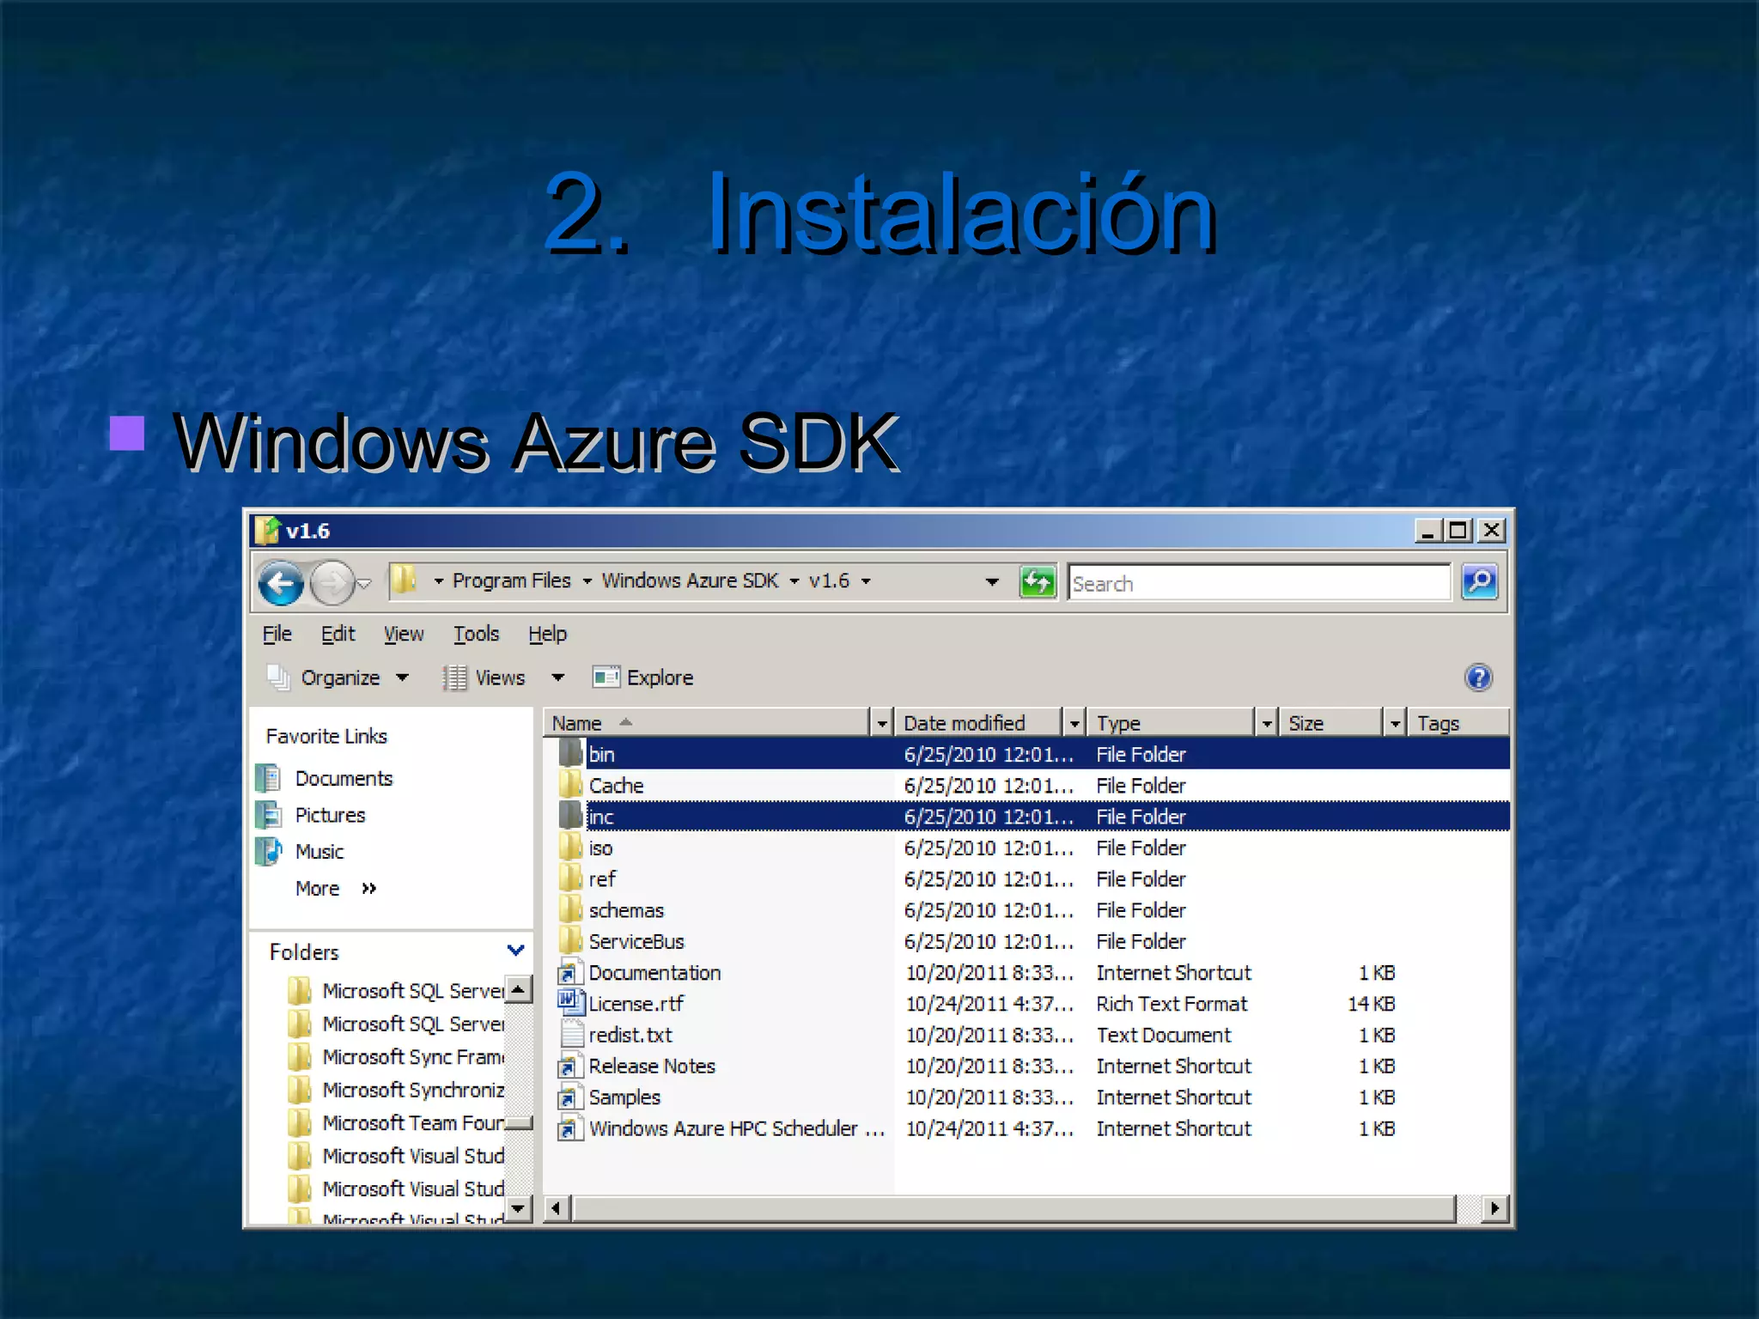The image size is (1759, 1319).
Task: Go back with the blue Back arrow
Action: tap(281, 583)
